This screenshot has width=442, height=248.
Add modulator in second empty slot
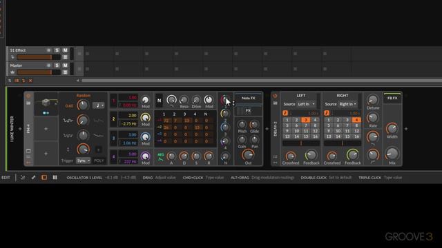tap(46, 129)
